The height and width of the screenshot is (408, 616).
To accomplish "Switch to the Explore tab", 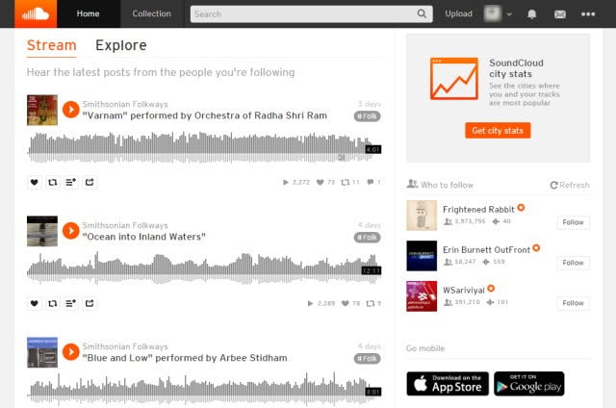I will 121,45.
